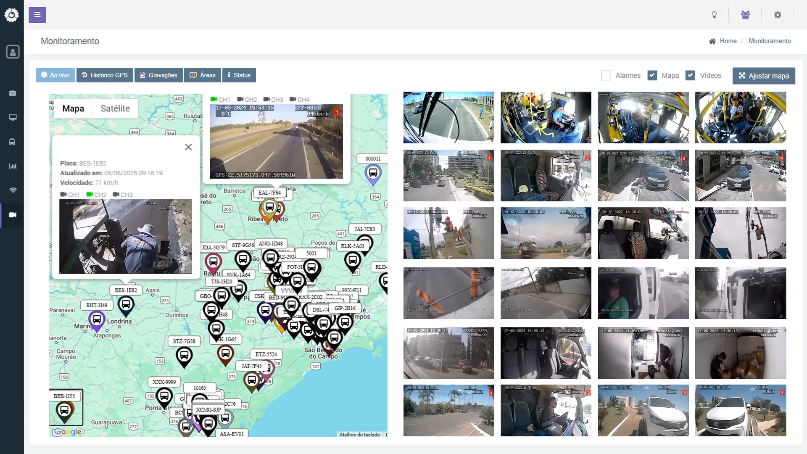Open settings via gear icon top right
Screen dimensions: 807x454
coord(778,15)
